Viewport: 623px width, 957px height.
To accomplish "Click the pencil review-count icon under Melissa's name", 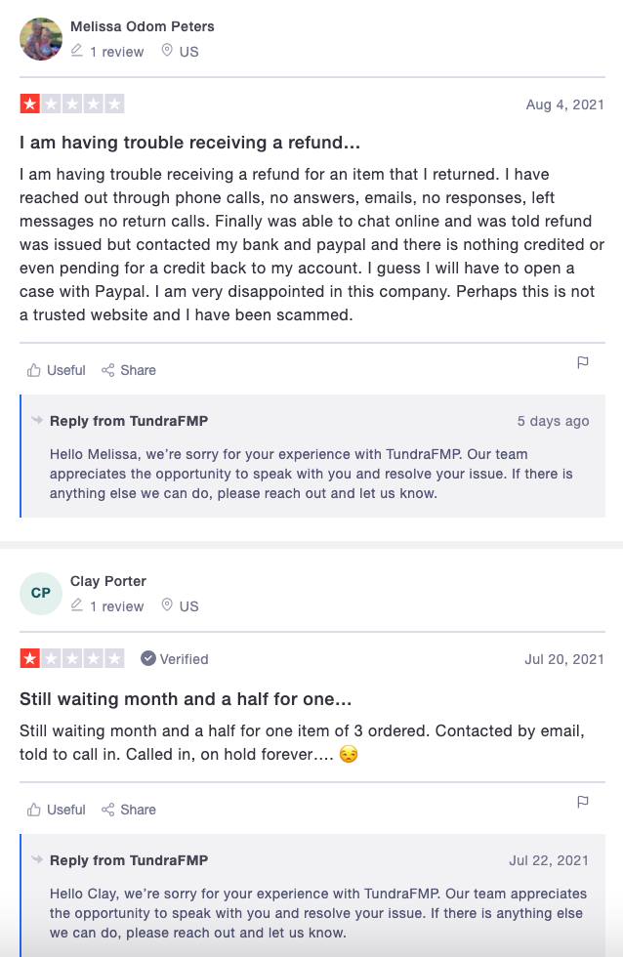I will pyautogui.click(x=77, y=51).
